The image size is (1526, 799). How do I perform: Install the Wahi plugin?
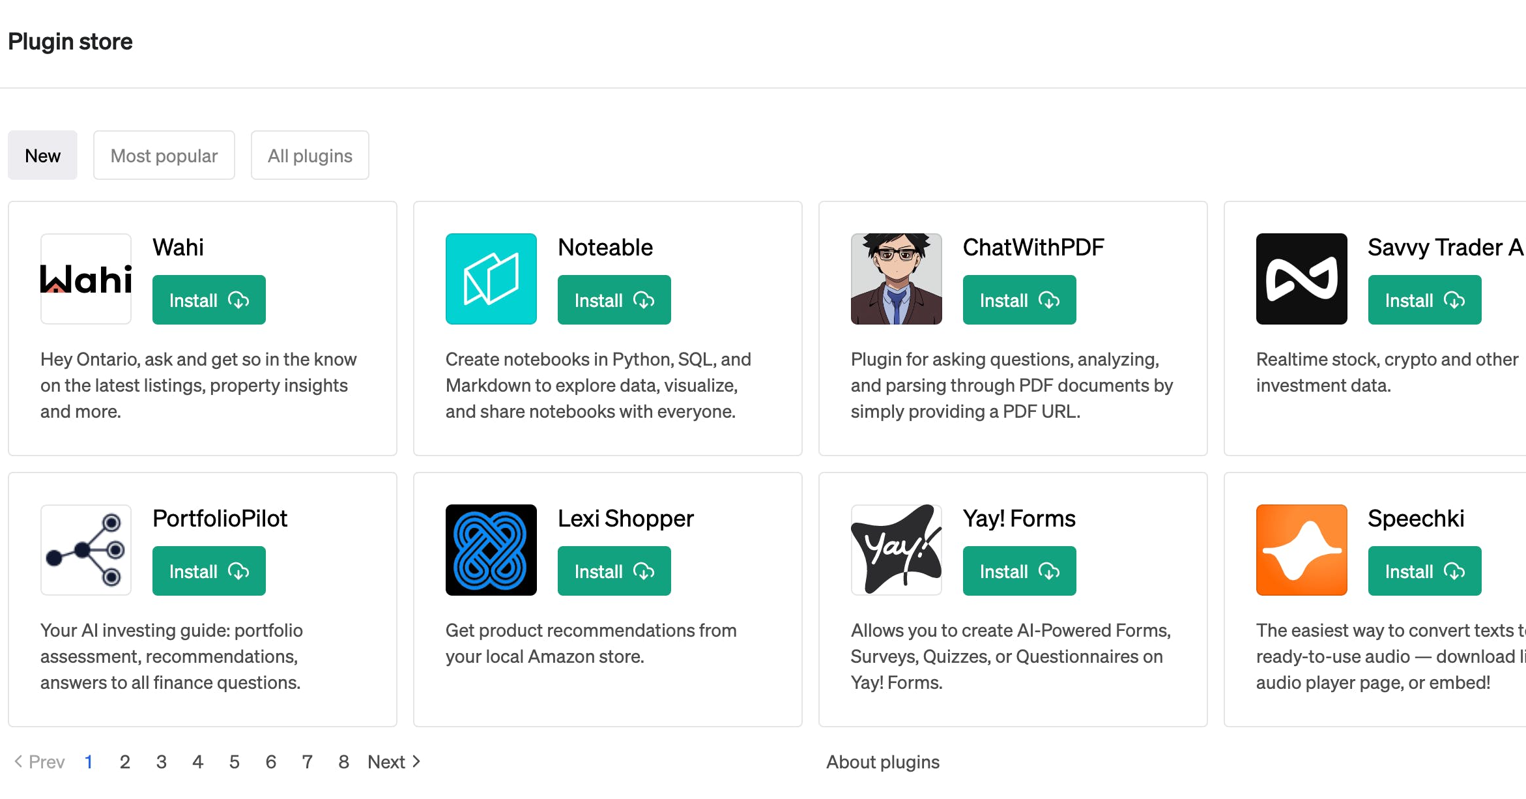coord(209,300)
